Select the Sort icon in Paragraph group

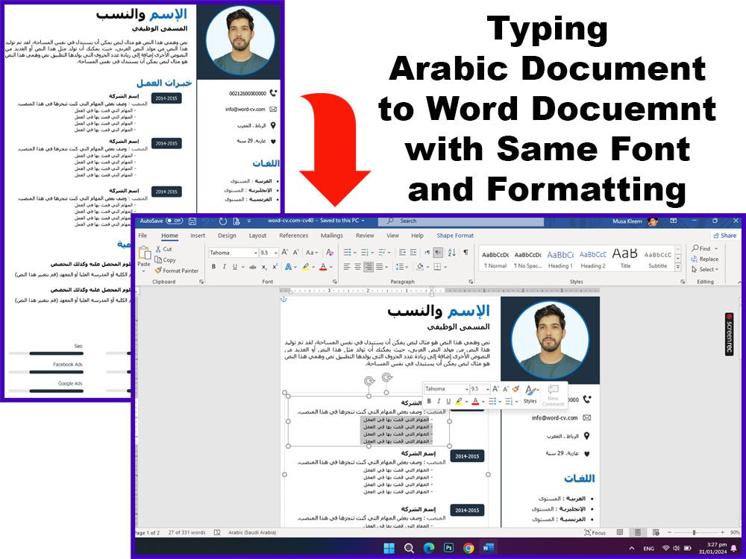tap(451, 253)
